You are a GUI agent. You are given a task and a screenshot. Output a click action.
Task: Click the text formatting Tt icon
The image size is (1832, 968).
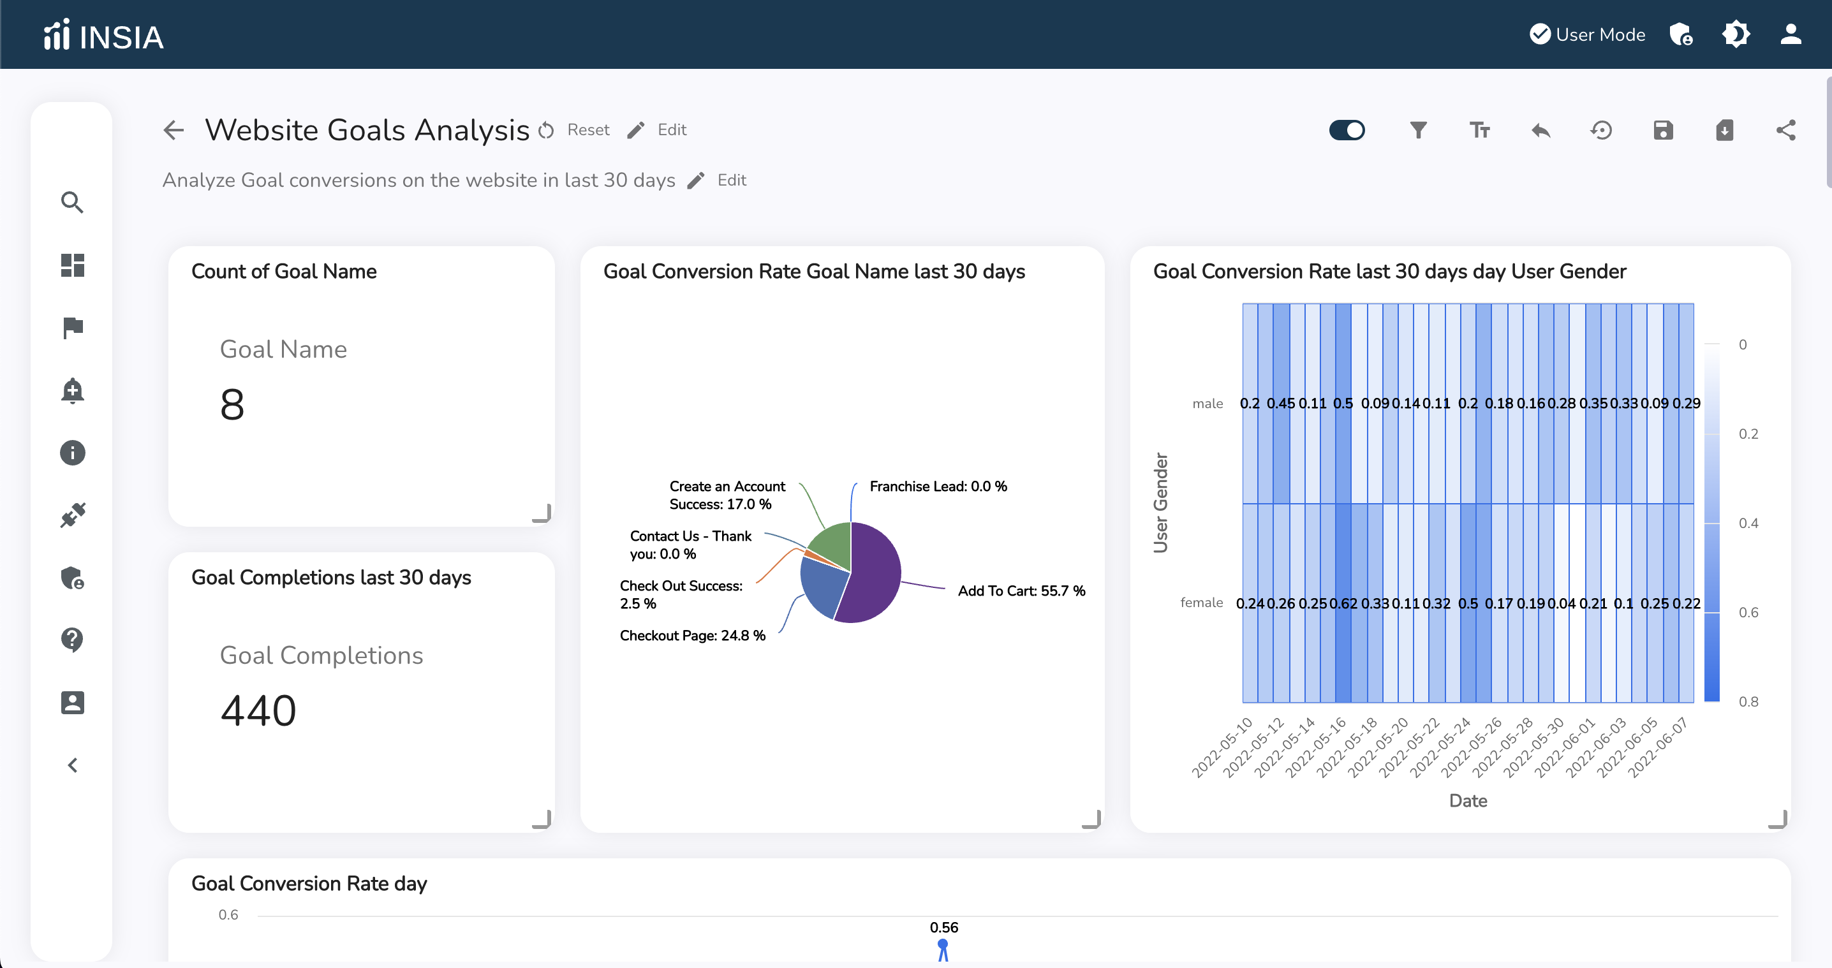click(1479, 130)
